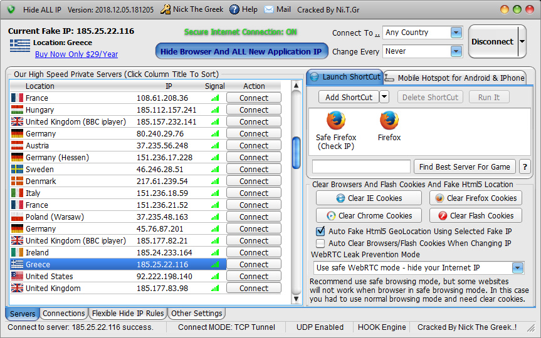The image size is (541, 338).
Task: Click the Run It button
Action: pos(489,98)
